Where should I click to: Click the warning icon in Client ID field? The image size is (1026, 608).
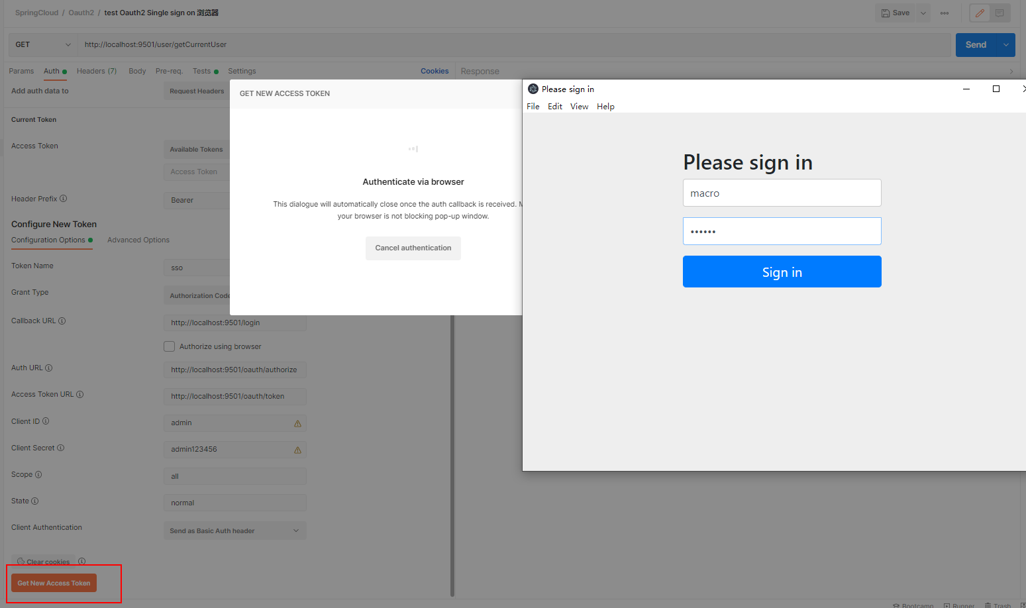pos(297,423)
